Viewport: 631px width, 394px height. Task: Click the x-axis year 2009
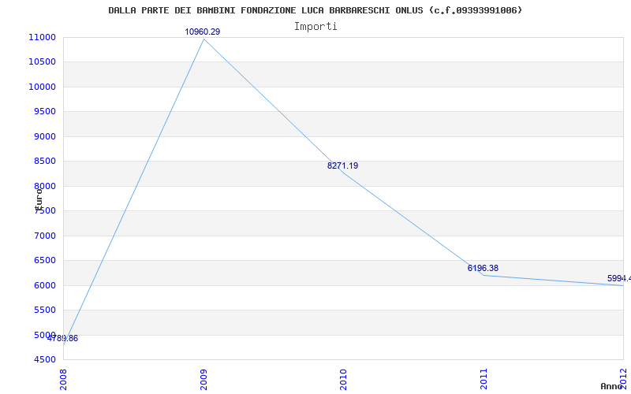click(203, 379)
